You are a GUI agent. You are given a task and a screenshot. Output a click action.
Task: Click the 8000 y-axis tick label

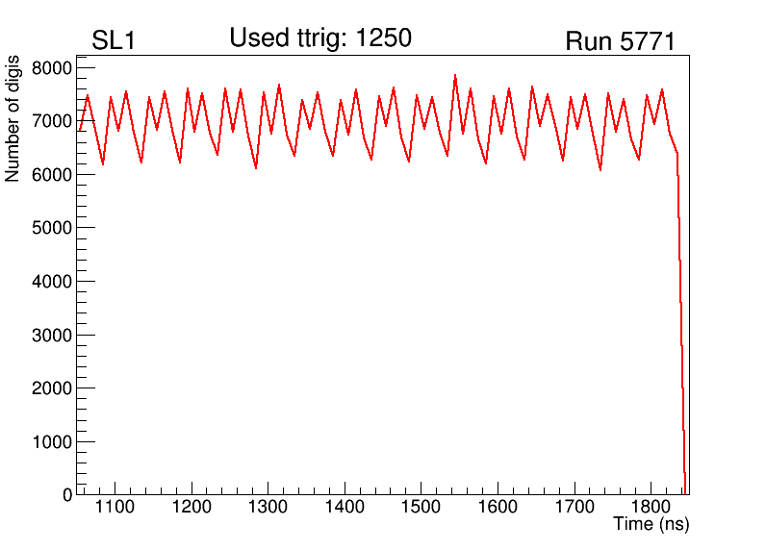click(52, 68)
